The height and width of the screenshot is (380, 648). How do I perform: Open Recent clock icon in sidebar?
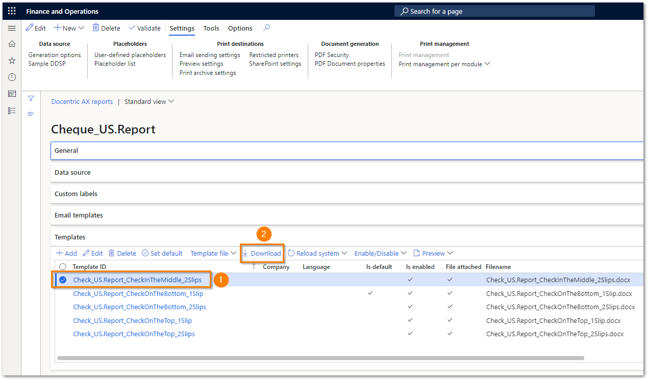coord(12,77)
